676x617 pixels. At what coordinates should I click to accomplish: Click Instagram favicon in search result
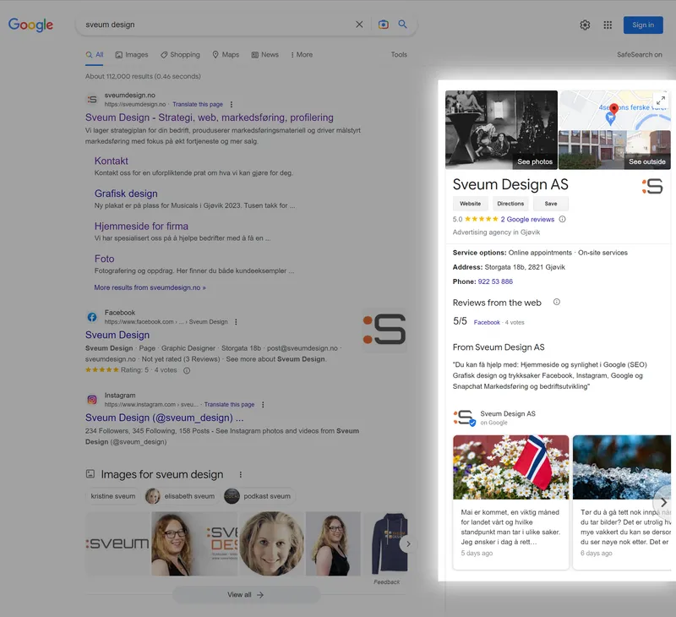[x=92, y=400]
